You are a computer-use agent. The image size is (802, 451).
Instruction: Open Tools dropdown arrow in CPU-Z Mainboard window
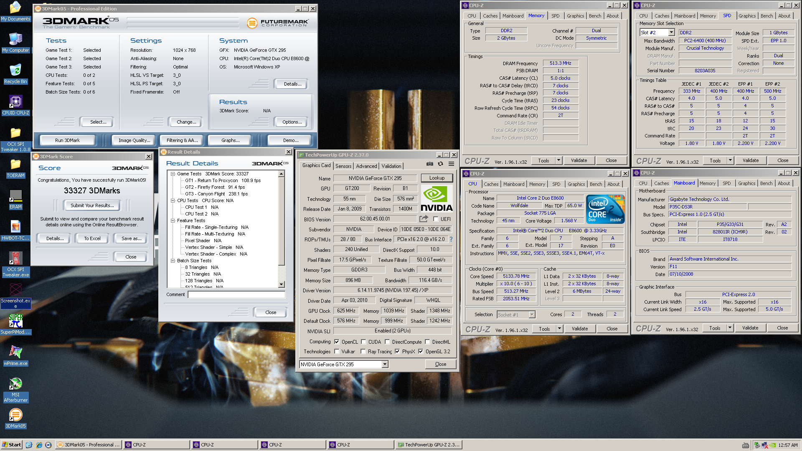(x=730, y=328)
